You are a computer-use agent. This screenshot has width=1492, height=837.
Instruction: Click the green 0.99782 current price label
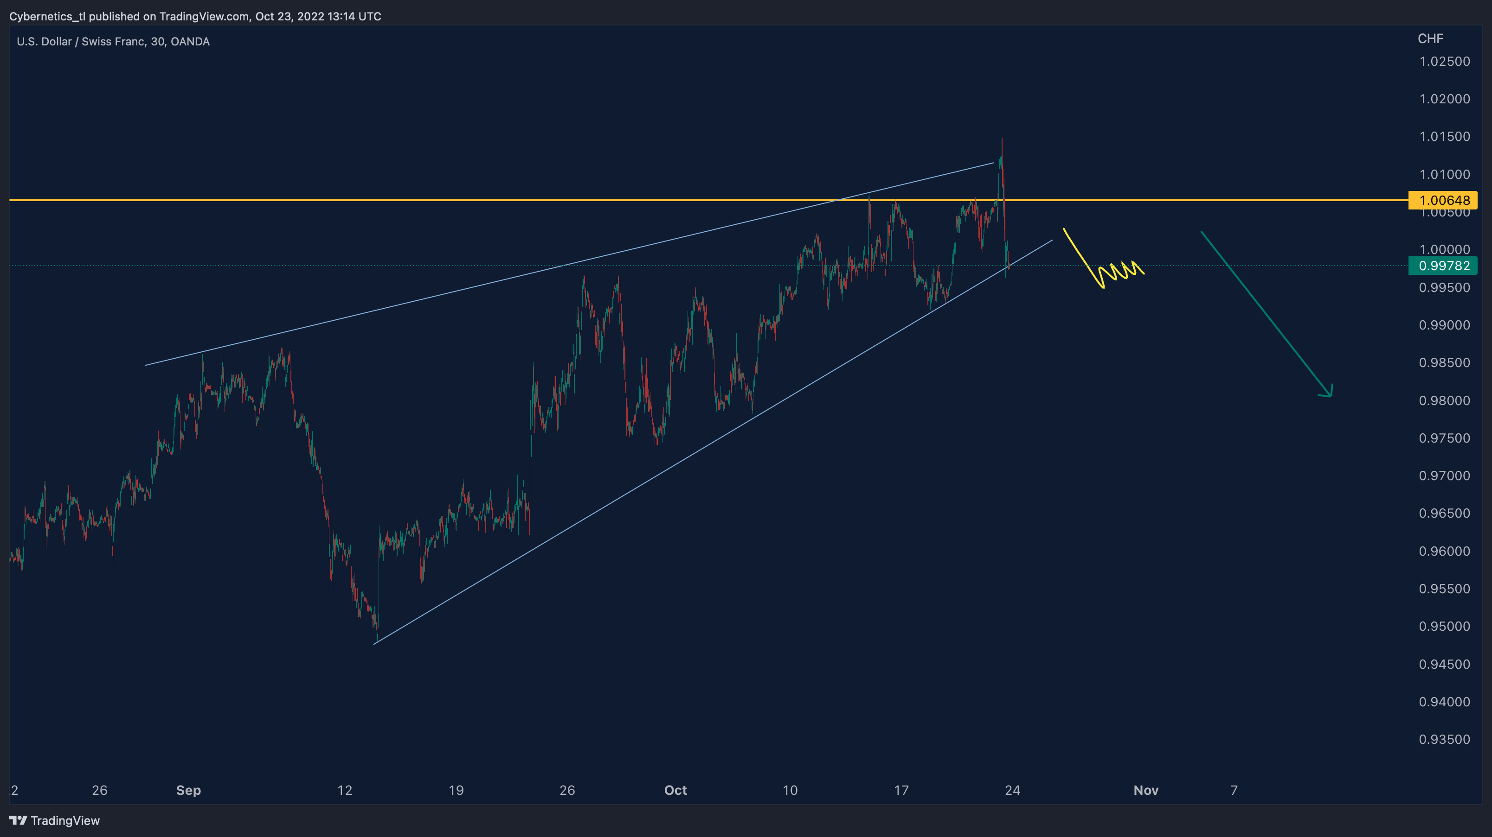(x=1443, y=266)
